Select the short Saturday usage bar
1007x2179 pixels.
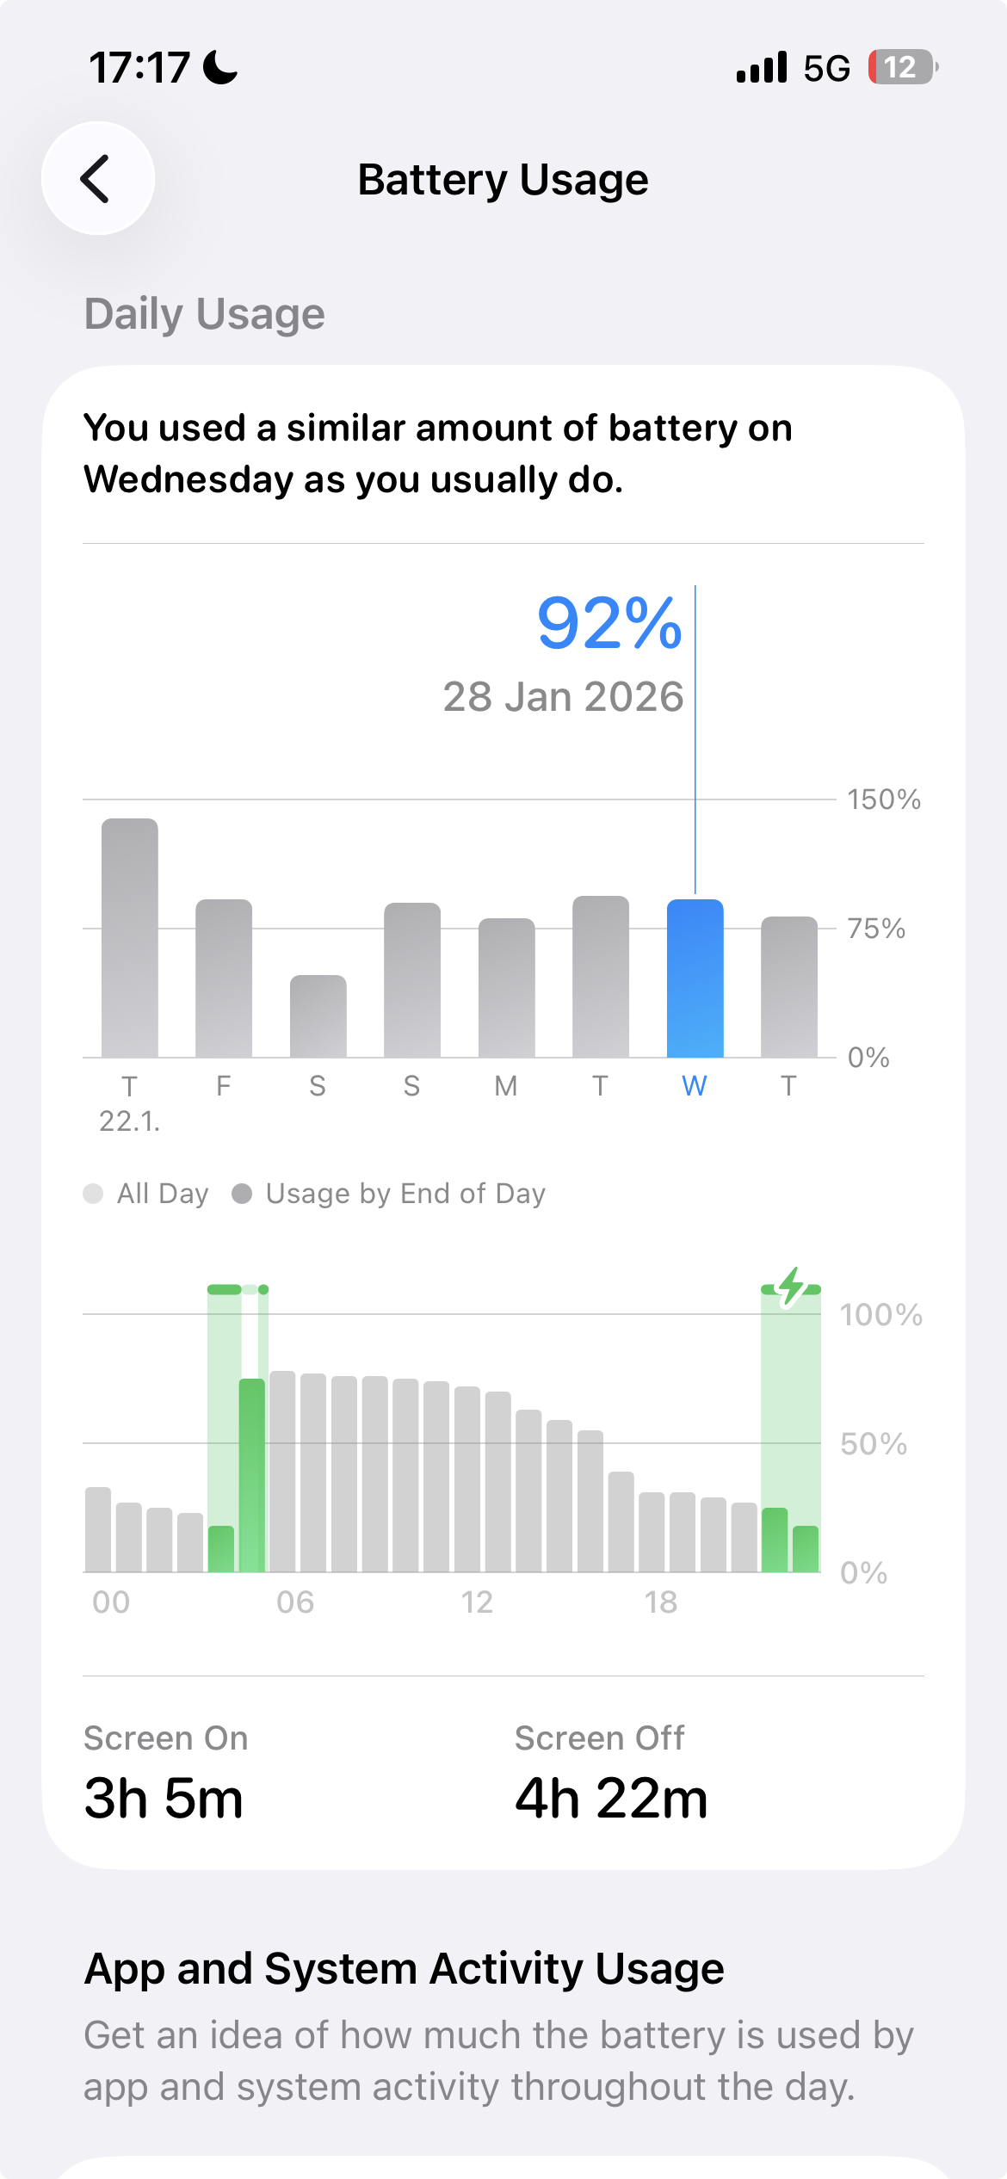(318, 1016)
